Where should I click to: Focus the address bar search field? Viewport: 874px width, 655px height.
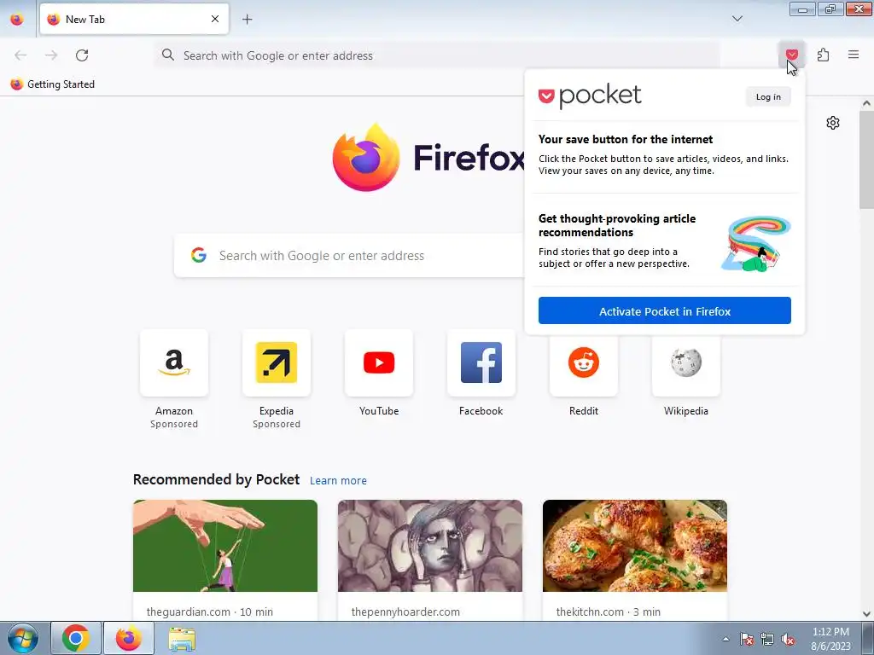coord(437,55)
